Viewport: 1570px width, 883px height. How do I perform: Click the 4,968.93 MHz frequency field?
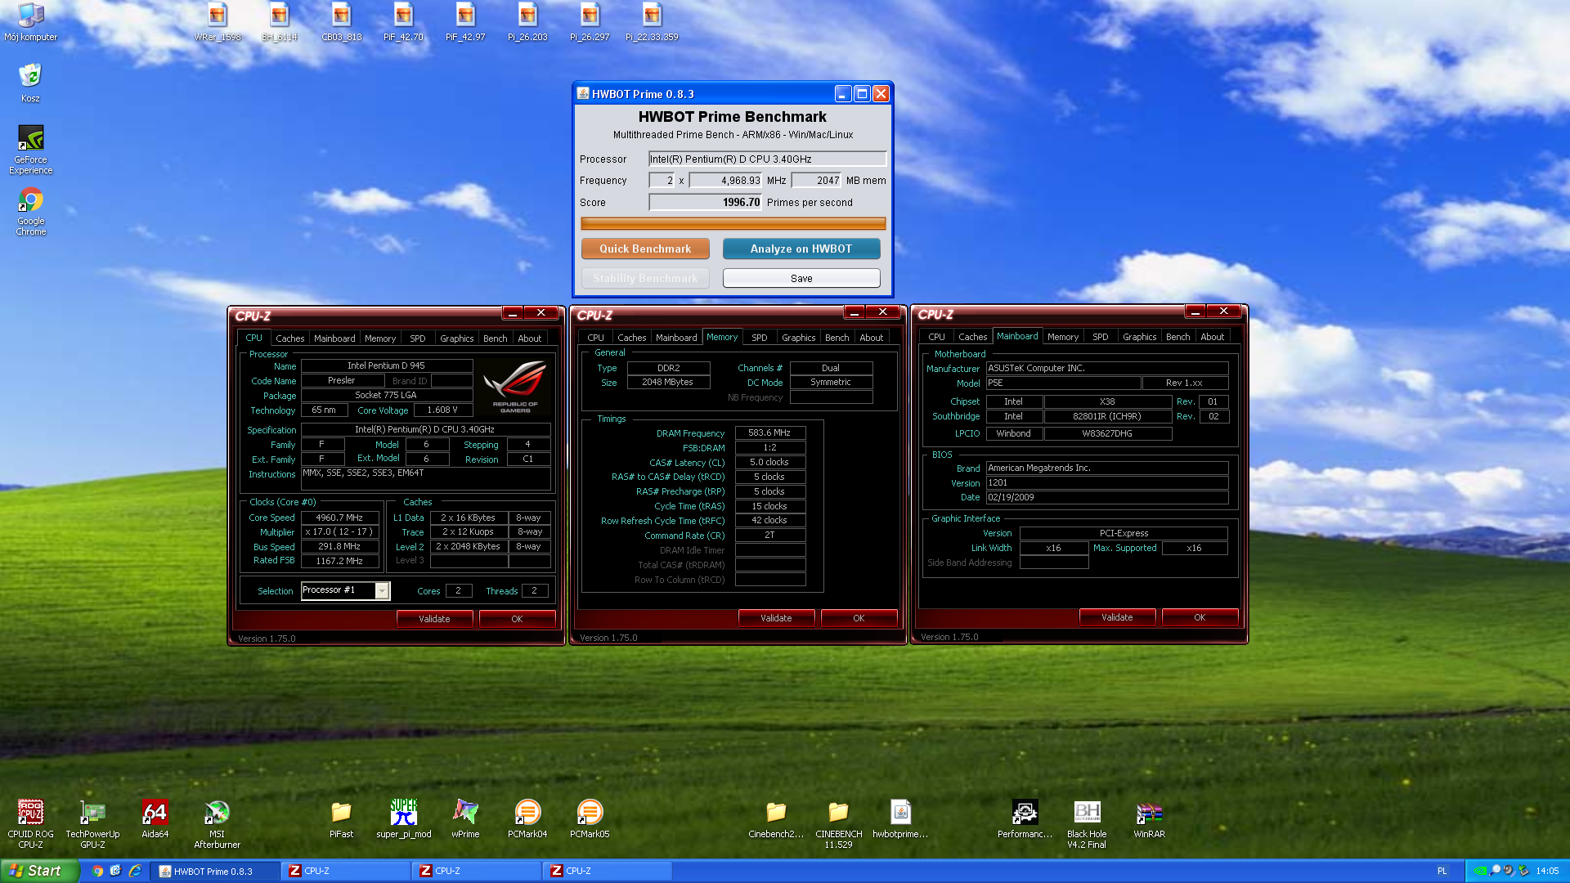point(726,181)
